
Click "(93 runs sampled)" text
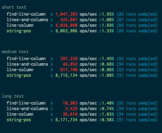[x=137, y=70]
